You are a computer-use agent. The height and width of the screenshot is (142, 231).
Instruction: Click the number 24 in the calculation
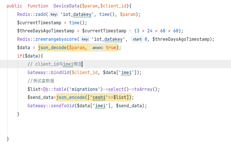150,31
